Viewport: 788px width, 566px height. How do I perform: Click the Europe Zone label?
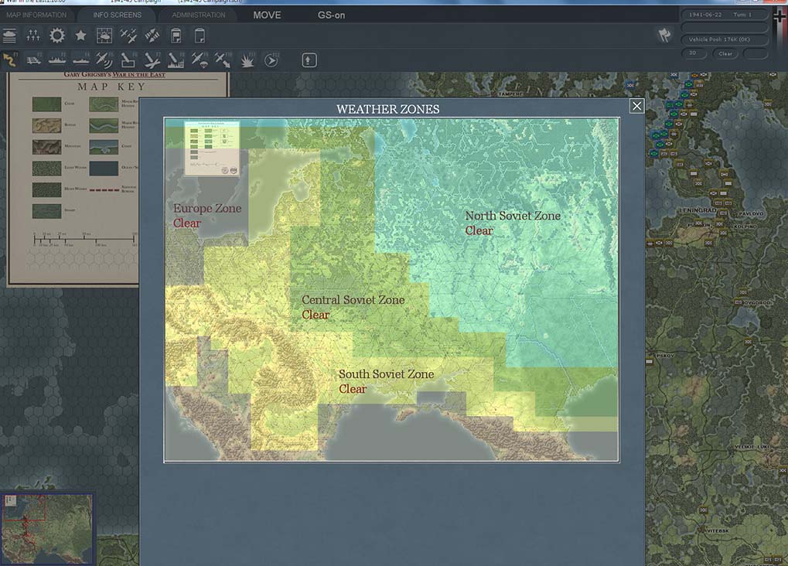coord(207,208)
